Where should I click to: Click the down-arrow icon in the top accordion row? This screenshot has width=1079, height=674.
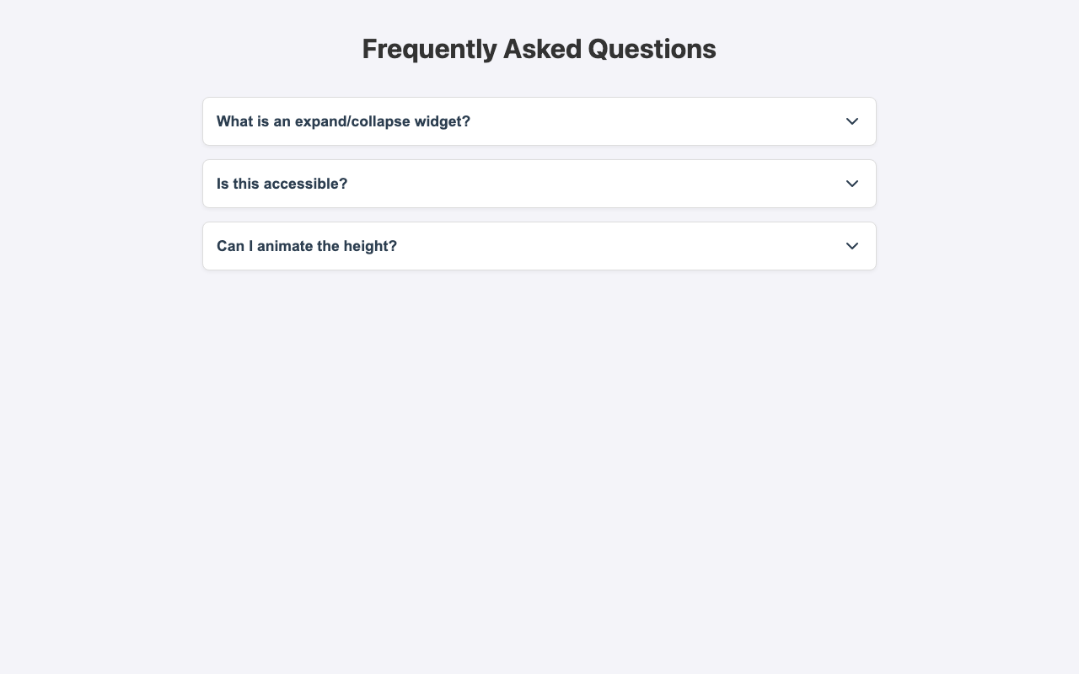(851, 121)
